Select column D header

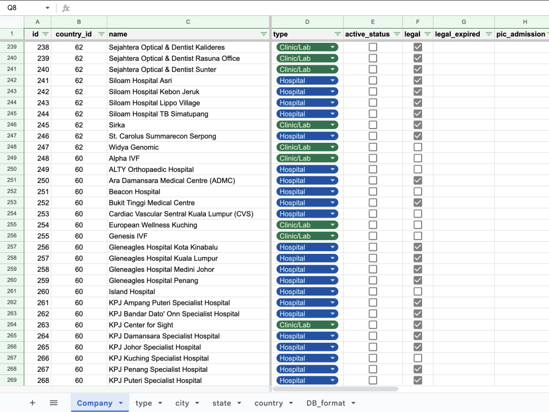pos(307,22)
